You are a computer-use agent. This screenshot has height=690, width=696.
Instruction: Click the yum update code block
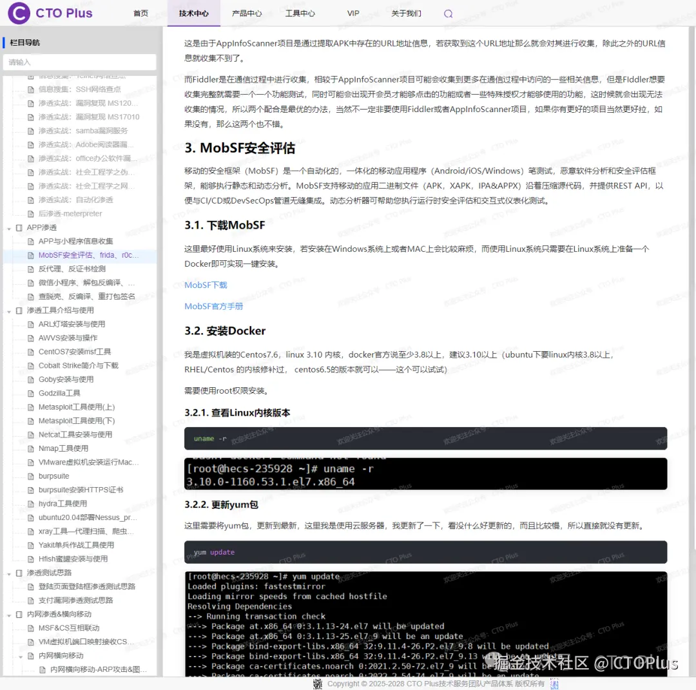pos(425,552)
